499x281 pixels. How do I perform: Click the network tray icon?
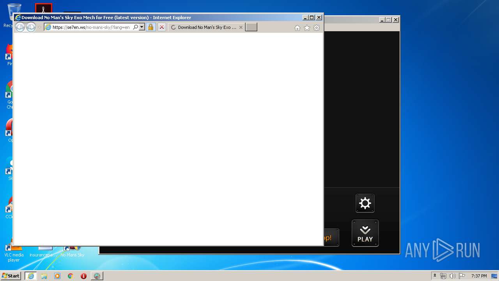click(443, 276)
